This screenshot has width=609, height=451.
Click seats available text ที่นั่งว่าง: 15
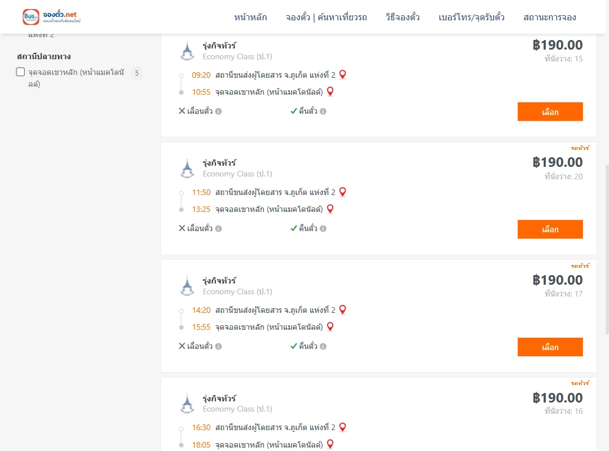(563, 59)
